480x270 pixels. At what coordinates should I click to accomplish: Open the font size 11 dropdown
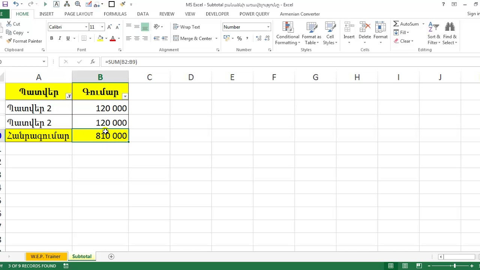(102, 27)
